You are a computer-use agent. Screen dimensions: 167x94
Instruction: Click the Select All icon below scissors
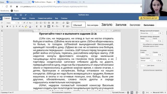[2, 26]
